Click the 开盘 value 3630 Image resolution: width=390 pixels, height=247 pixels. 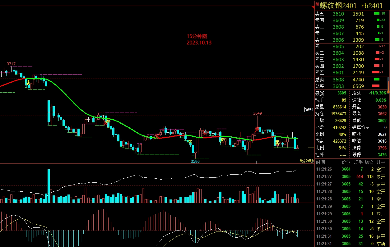pyautogui.click(x=382, y=107)
